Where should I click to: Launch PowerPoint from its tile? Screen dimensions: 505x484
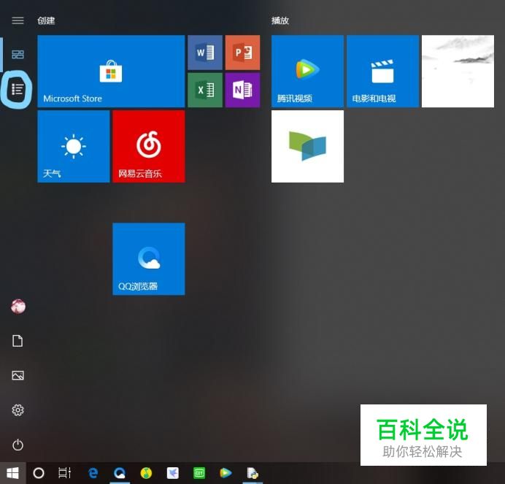pyautogui.click(x=243, y=53)
